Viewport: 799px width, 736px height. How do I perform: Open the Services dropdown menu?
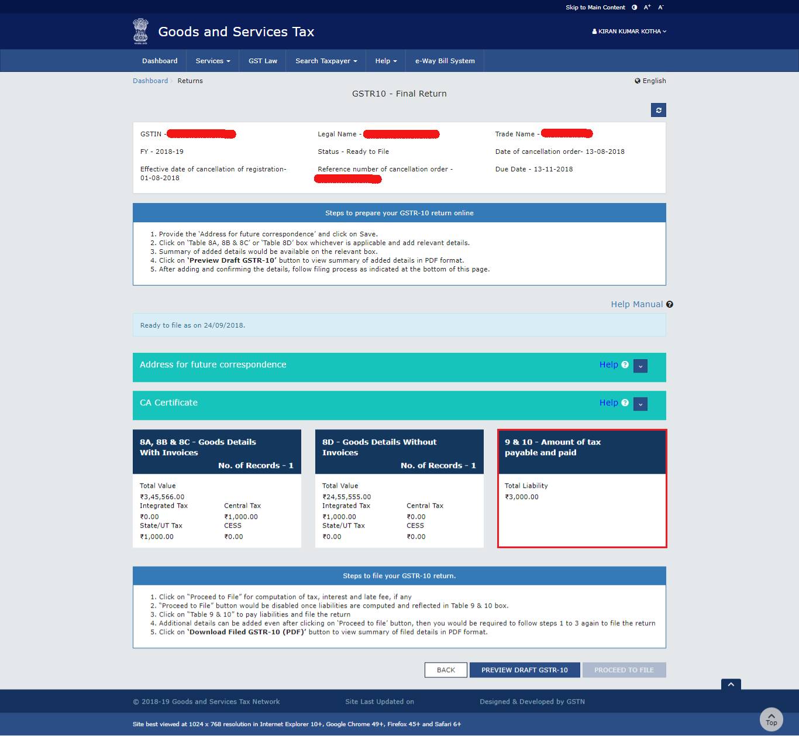[x=212, y=60]
